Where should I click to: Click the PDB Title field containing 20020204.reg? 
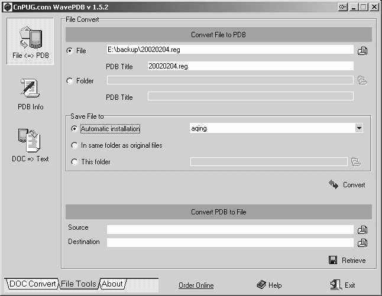click(250, 66)
